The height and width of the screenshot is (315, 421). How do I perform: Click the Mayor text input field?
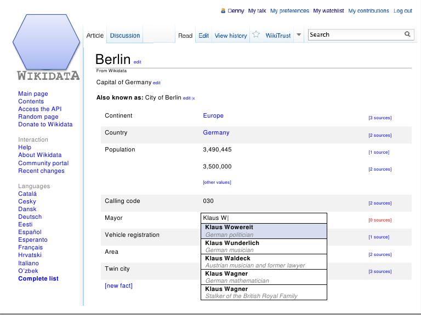point(264,218)
